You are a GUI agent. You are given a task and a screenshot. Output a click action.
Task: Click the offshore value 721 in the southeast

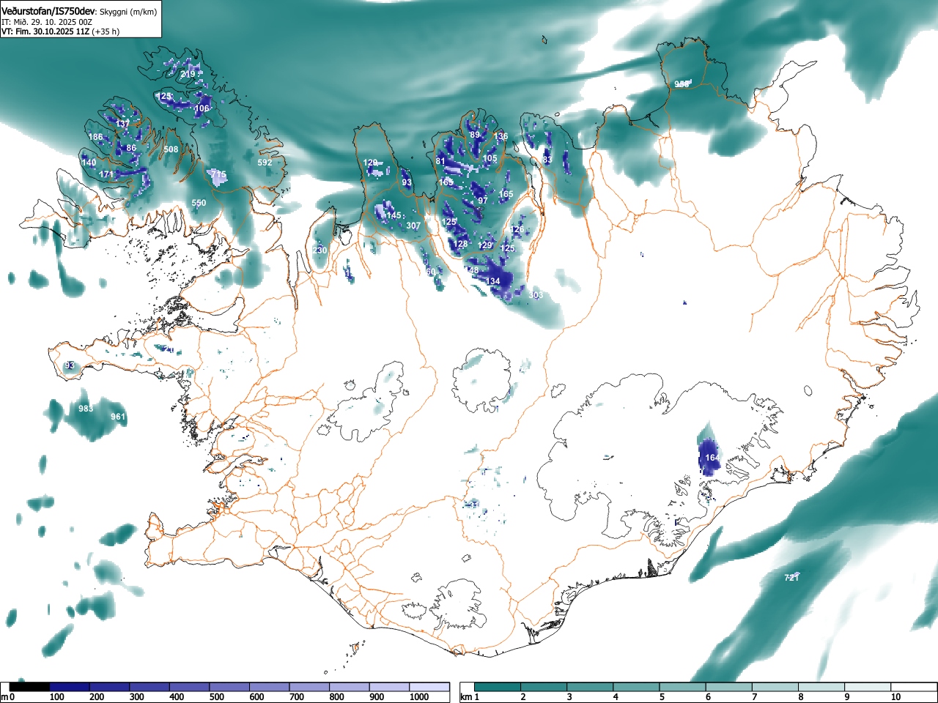coord(791,578)
